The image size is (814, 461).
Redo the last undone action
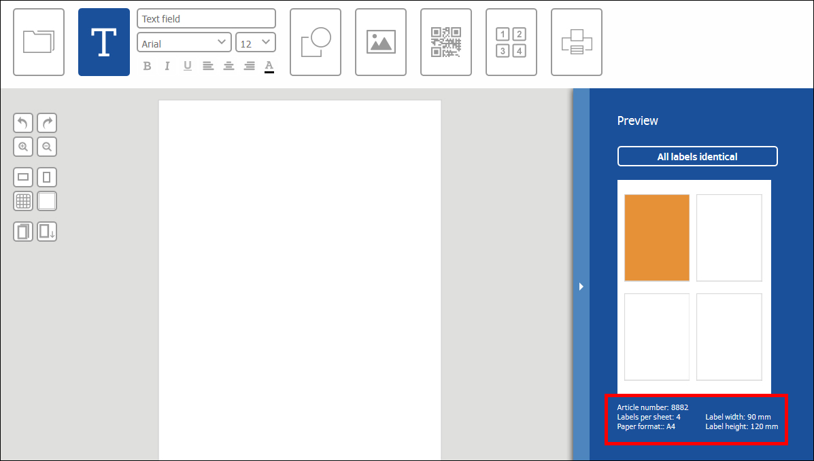(46, 123)
